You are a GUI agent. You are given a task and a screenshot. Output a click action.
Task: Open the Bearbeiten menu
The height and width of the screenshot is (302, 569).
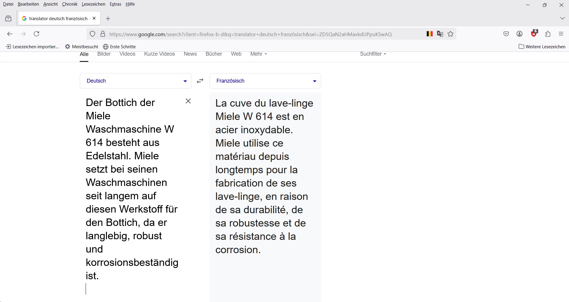pos(28,4)
